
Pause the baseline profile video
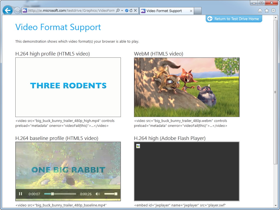click(21, 194)
